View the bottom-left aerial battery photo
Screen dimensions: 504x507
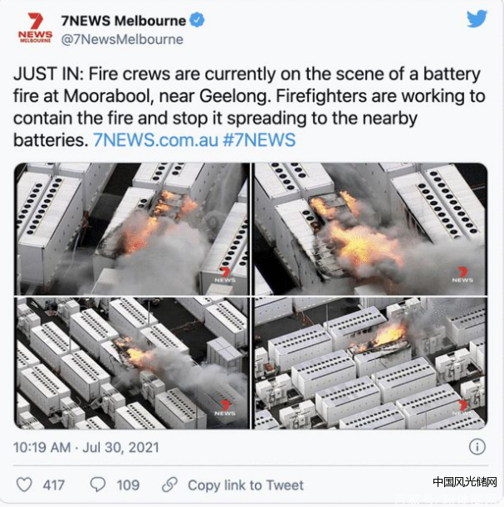click(132, 363)
